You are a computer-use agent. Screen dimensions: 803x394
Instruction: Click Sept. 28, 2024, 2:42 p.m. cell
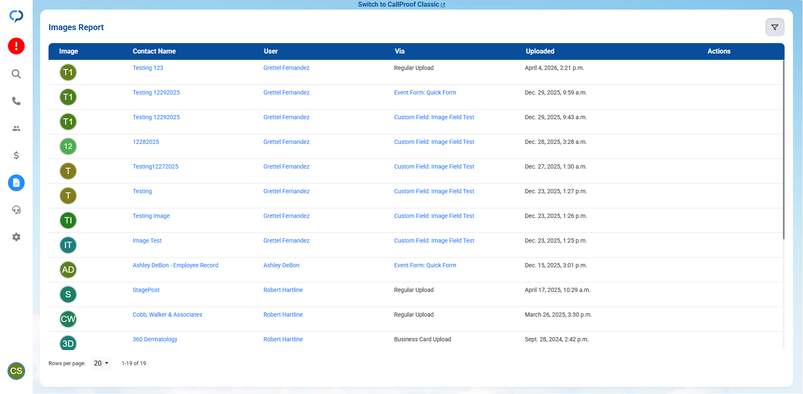point(557,339)
